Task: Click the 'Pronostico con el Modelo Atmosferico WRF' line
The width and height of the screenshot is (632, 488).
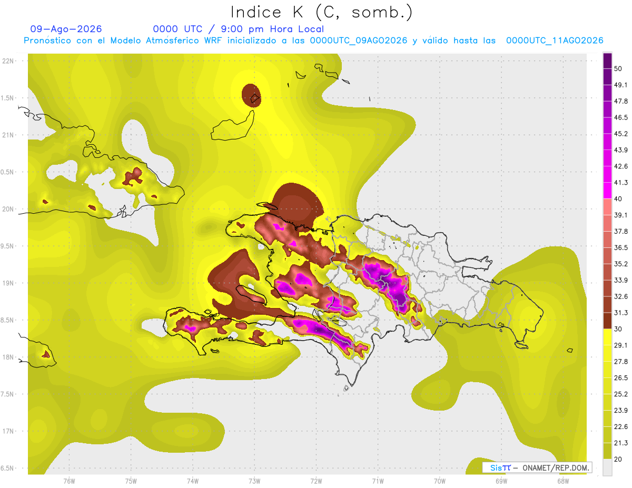Action: click(313, 41)
